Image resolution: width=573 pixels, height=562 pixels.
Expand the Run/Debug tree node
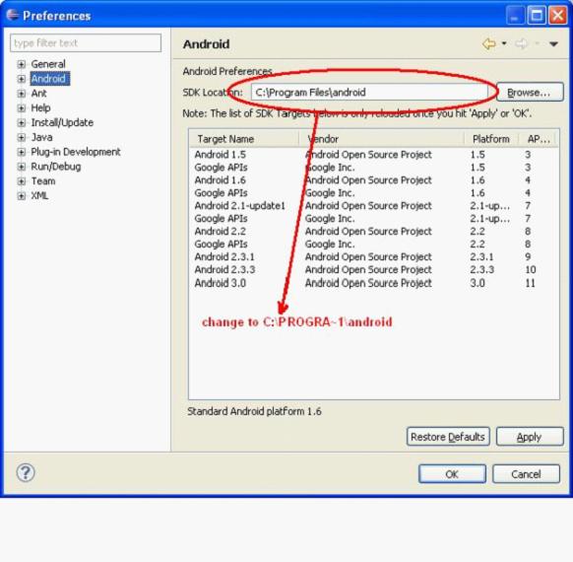[x=22, y=167]
